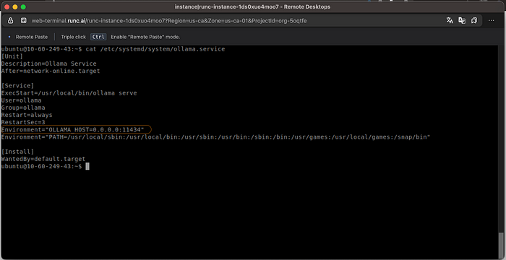This screenshot has height=260, width=506.
Task: Click the Remote Paste label
Action: point(32,37)
